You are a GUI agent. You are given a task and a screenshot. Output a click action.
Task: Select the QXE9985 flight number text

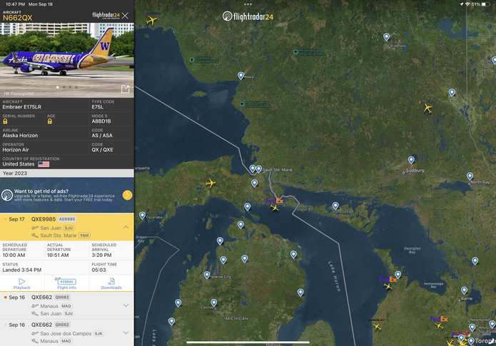click(44, 219)
